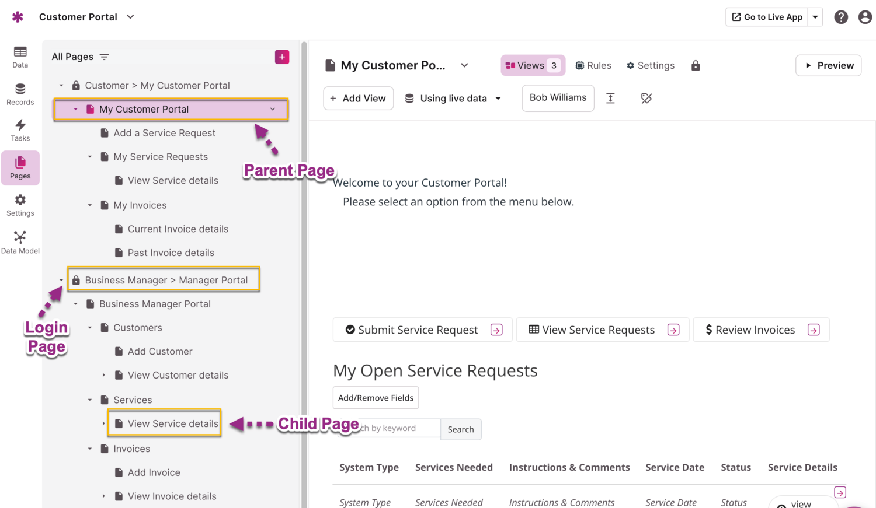Open the Data Model sidebar icon

20,243
